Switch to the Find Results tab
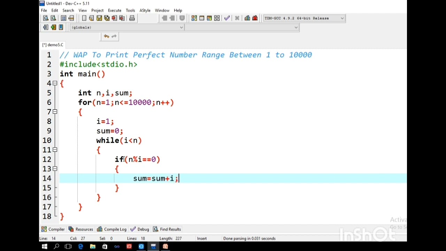 tap(167, 229)
